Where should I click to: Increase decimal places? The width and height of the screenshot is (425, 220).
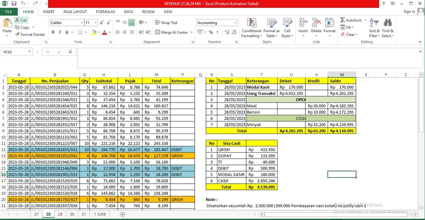[227, 32]
